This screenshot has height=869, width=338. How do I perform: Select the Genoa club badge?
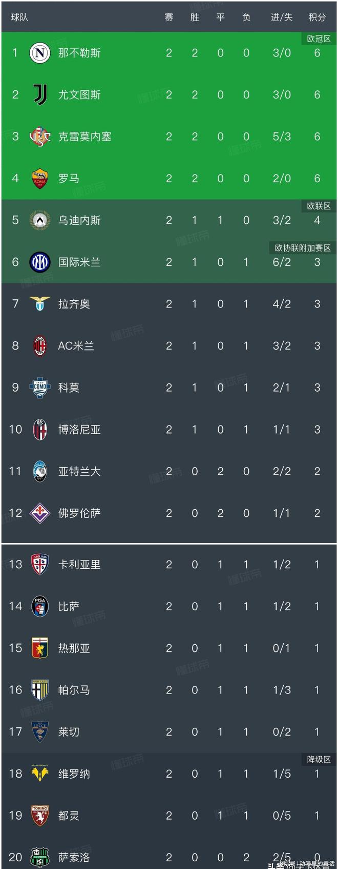[40, 648]
